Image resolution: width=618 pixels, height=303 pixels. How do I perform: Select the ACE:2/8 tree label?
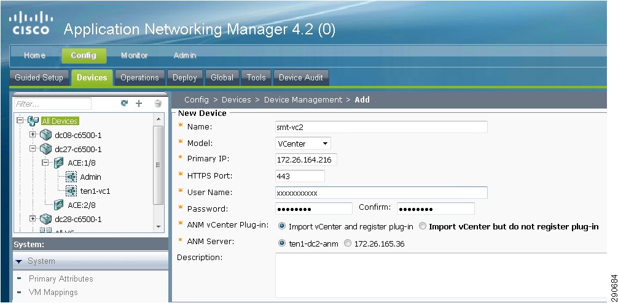(x=82, y=205)
